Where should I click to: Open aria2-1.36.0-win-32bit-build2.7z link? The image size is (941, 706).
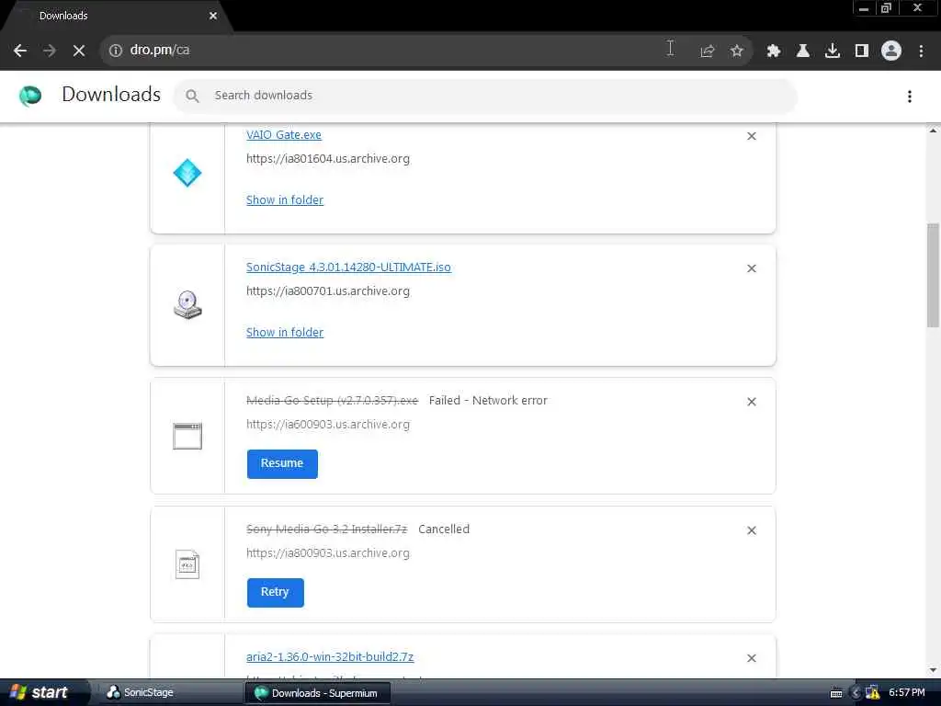click(x=330, y=656)
